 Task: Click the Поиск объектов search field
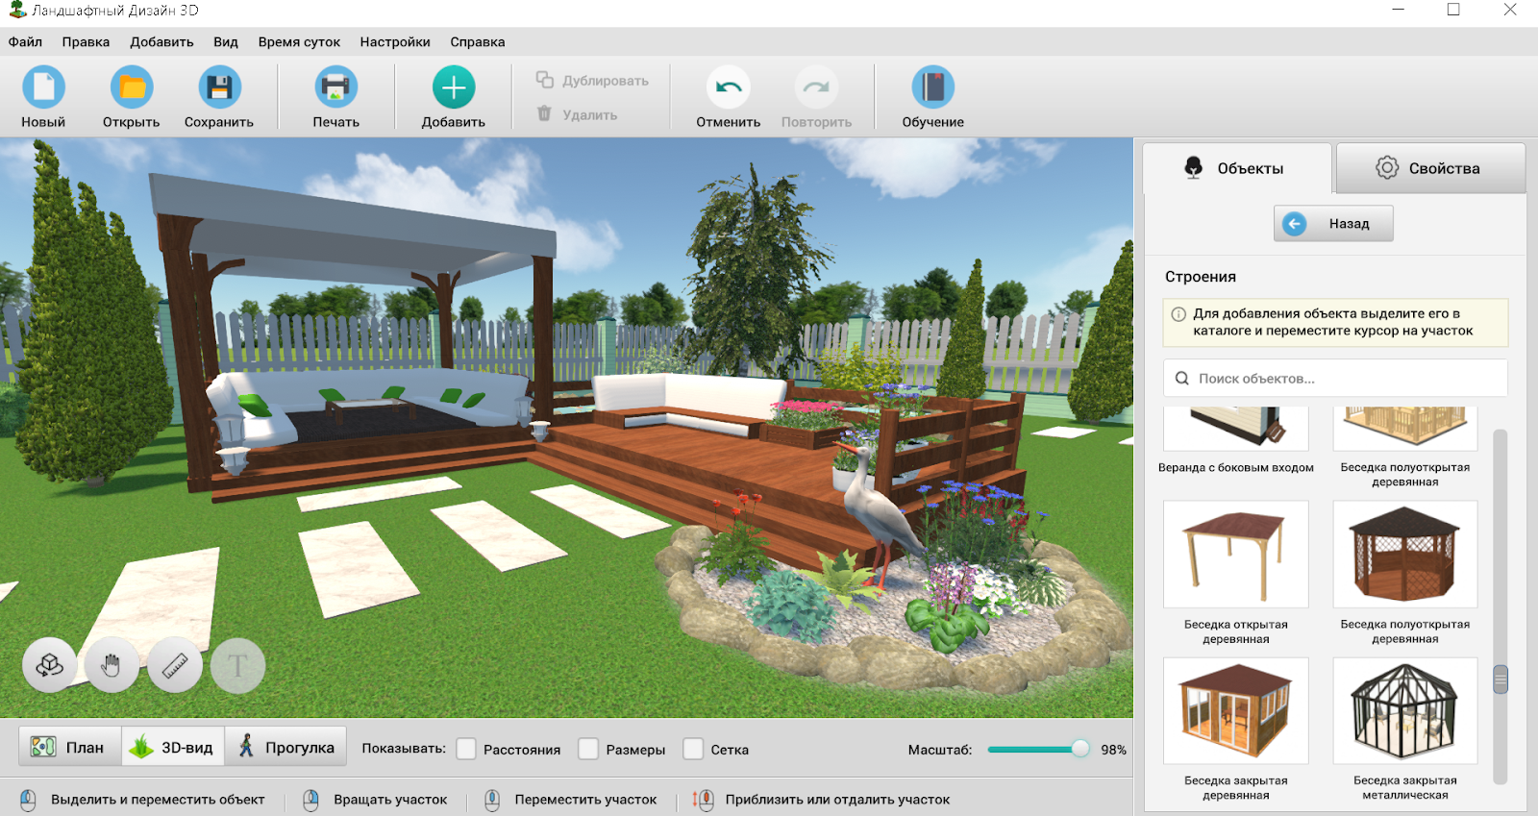pyautogui.click(x=1335, y=378)
